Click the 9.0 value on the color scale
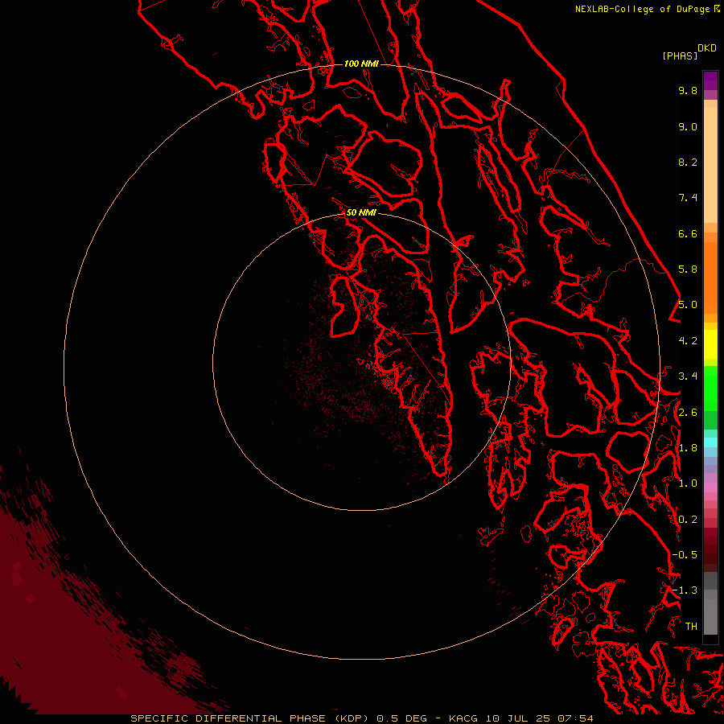724x724 pixels. point(688,126)
